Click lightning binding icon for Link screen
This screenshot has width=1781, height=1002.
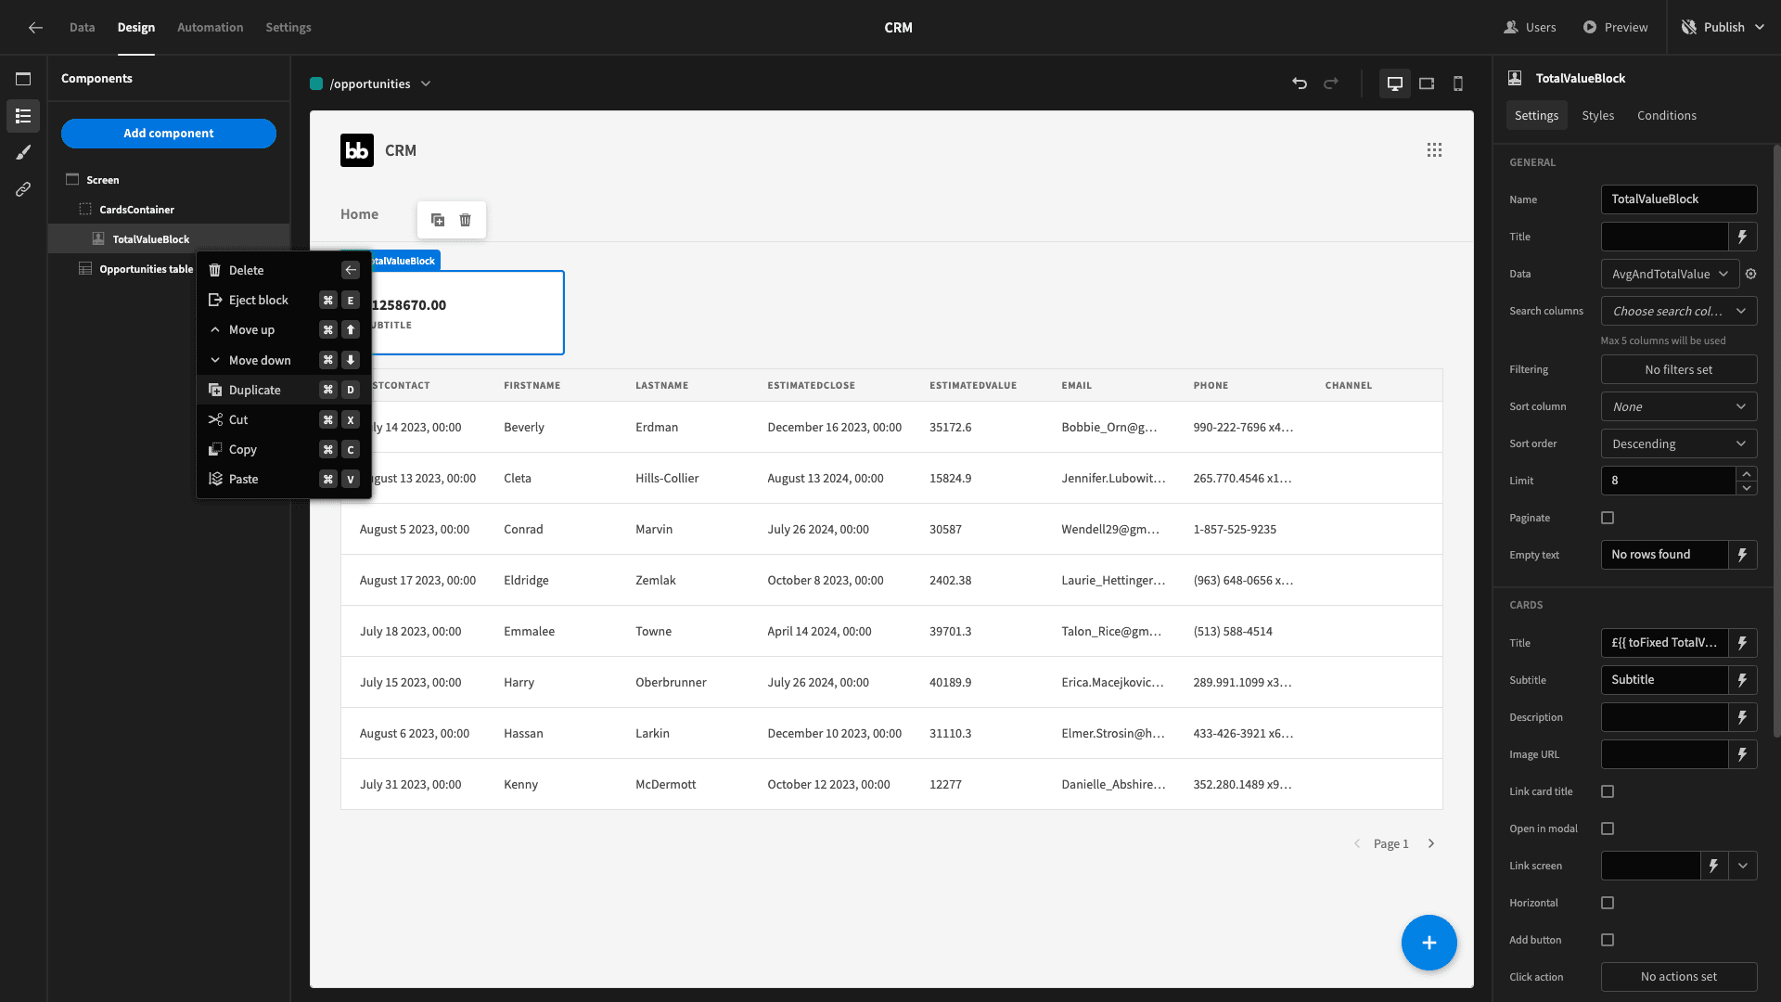(1714, 866)
